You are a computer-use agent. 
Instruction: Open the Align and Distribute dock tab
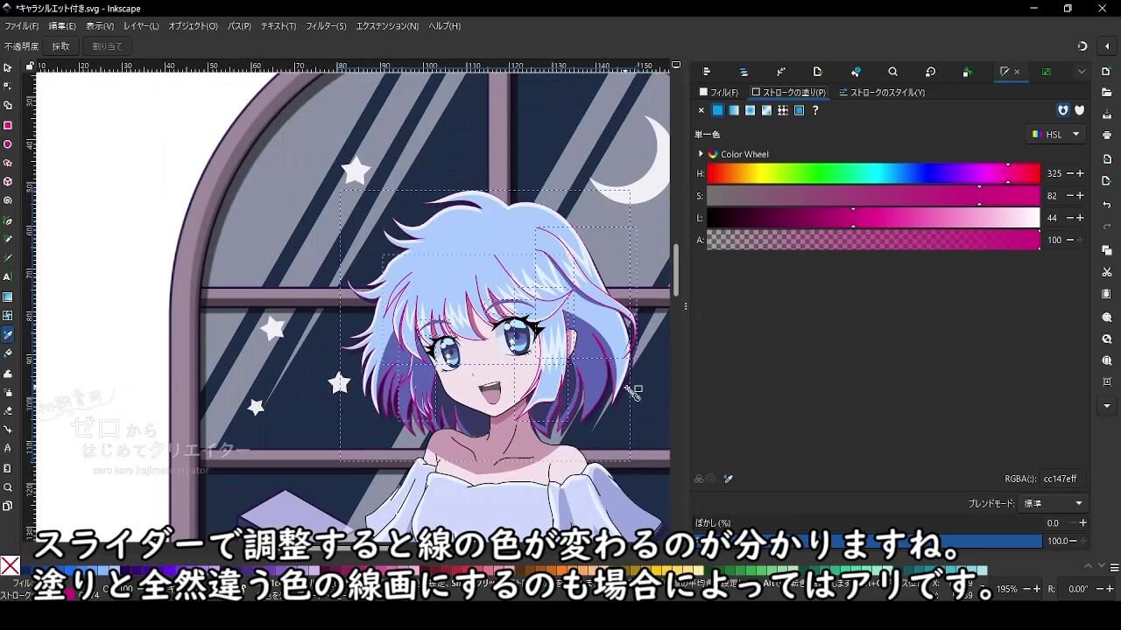tap(707, 72)
